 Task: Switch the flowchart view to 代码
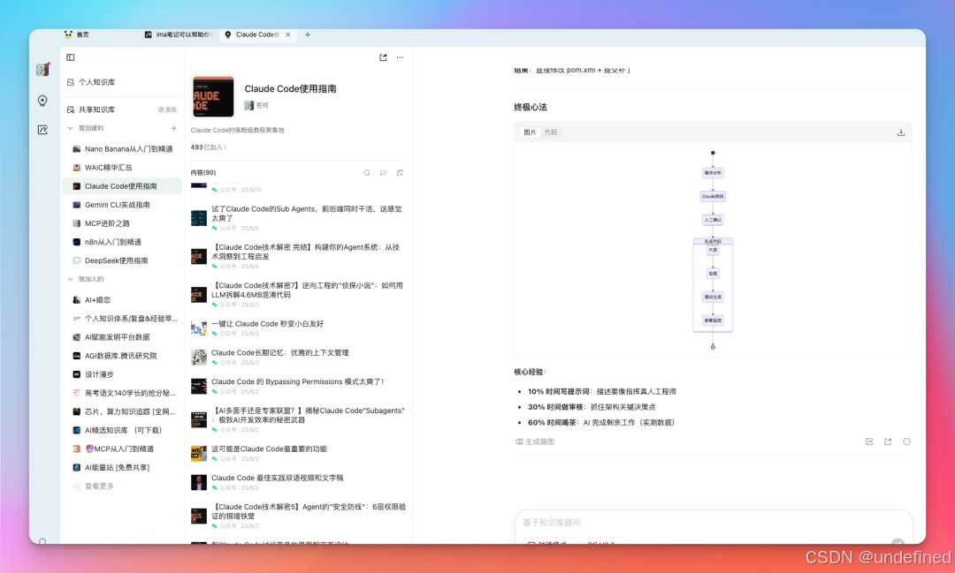click(550, 132)
